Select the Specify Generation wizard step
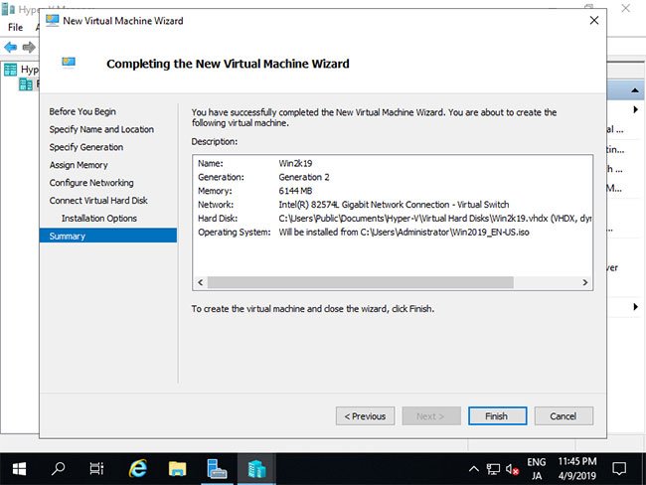This screenshot has height=485, width=646. [86, 147]
